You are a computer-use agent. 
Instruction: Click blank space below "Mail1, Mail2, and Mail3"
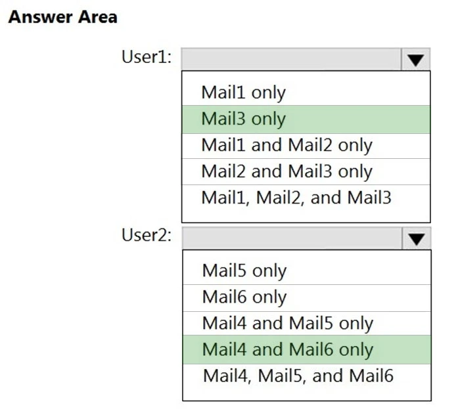(x=306, y=215)
